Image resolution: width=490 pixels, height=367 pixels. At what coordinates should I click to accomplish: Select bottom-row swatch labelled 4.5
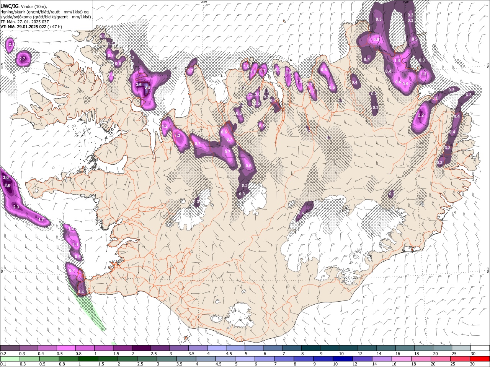(x=226, y=359)
